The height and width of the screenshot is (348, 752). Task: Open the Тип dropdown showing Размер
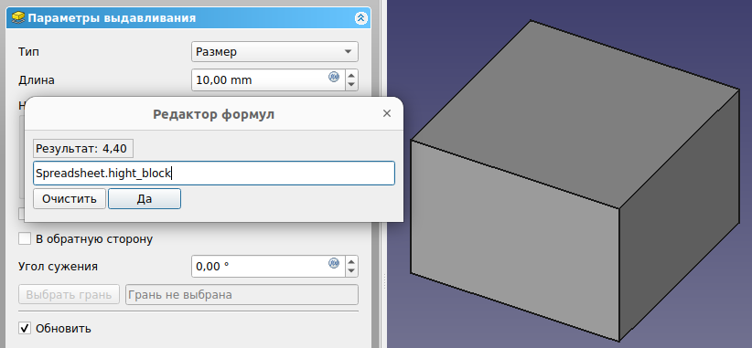(x=274, y=52)
